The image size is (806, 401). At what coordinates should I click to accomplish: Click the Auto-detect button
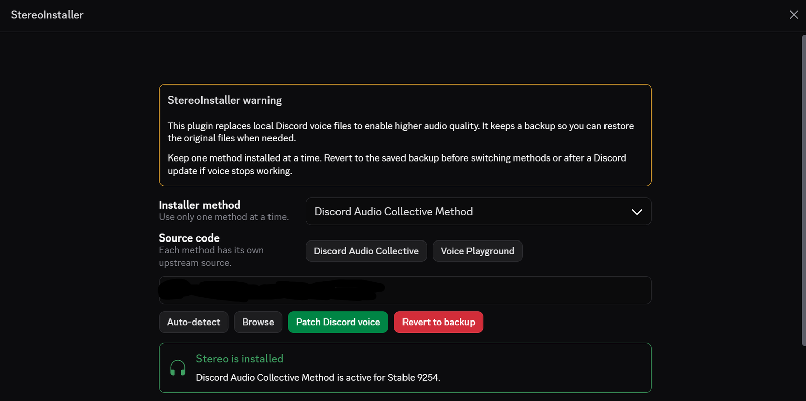click(193, 322)
